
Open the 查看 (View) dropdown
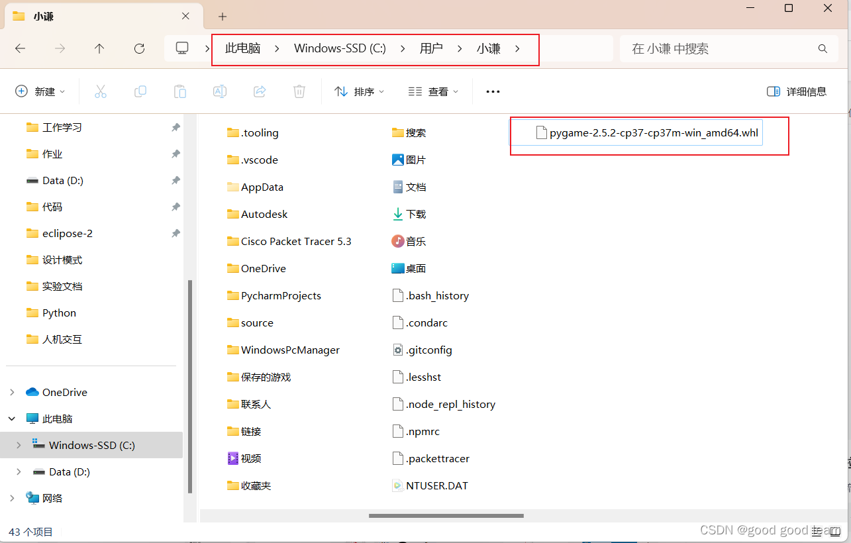(x=432, y=91)
